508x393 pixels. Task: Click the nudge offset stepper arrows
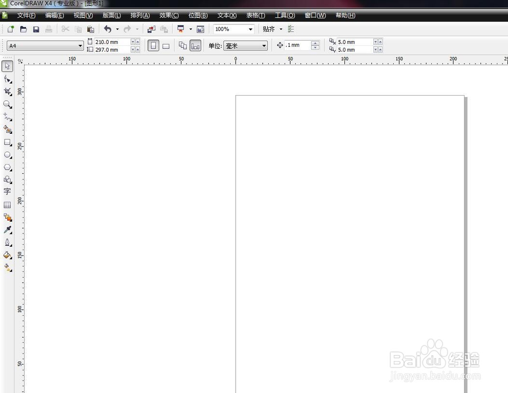[315, 45]
